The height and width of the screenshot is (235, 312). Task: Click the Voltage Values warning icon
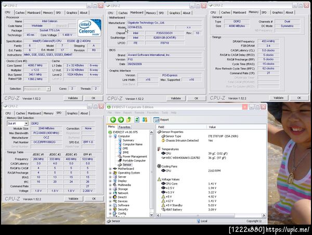point(159,179)
